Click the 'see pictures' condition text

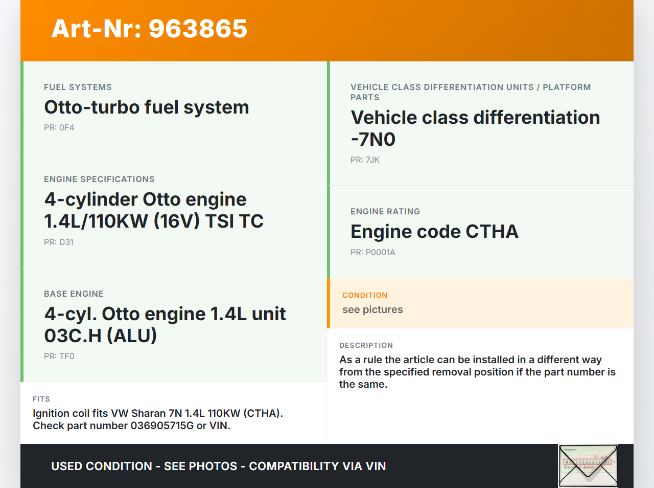click(x=372, y=309)
